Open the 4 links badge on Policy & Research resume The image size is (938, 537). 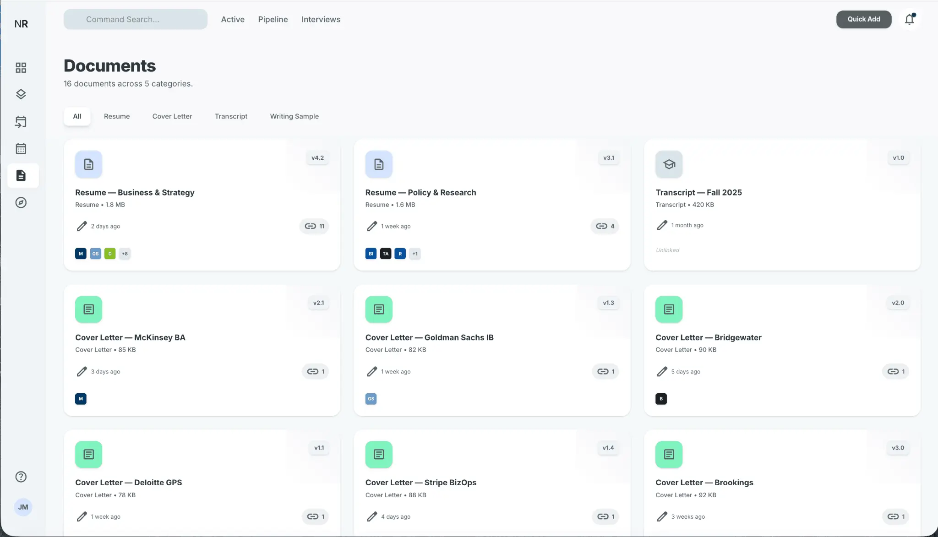pyautogui.click(x=605, y=226)
